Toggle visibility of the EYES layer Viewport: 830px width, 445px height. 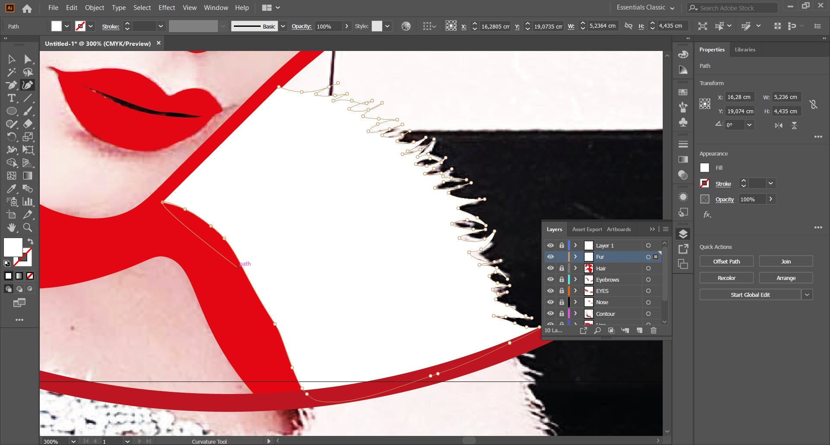(x=550, y=291)
